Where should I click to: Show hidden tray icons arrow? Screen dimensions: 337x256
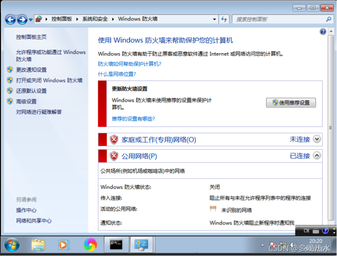click(x=262, y=245)
